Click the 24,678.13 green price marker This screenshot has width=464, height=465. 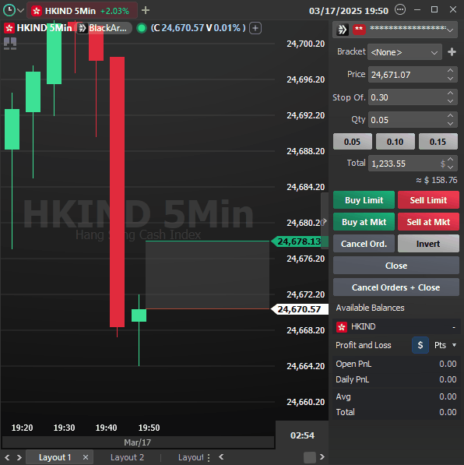click(x=300, y=241)
